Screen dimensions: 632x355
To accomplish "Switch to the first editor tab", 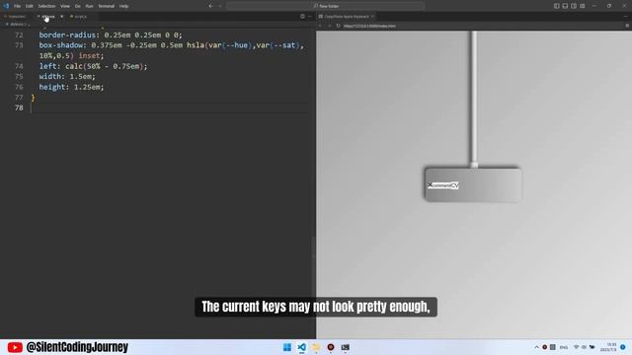I will 15,17.
